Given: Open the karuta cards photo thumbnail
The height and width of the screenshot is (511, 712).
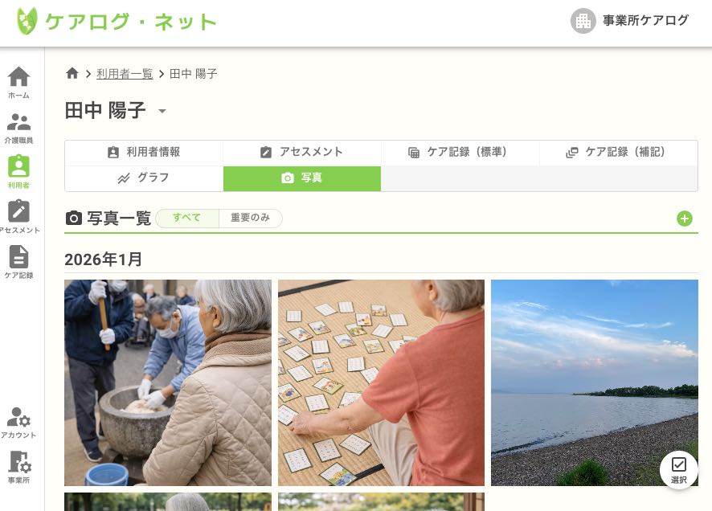Looking at the screenshot, I should point(381,382).
